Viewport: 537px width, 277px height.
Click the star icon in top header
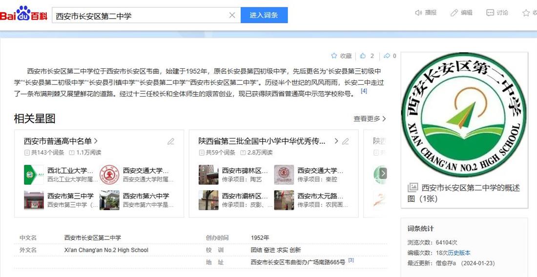[x=526, y=13]
